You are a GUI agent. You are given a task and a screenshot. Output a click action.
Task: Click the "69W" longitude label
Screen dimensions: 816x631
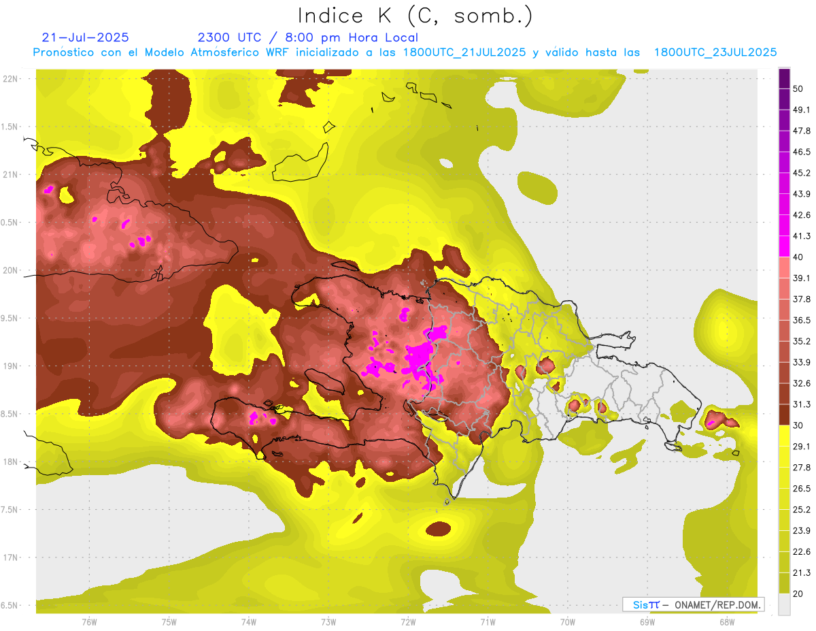point(647,622)
